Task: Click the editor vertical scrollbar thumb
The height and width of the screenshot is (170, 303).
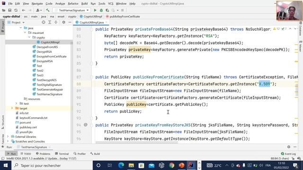Action: pos(297,90)
